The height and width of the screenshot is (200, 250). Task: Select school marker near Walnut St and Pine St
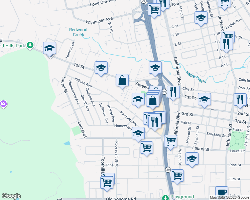pyautogui.click(x=192, y=159)
